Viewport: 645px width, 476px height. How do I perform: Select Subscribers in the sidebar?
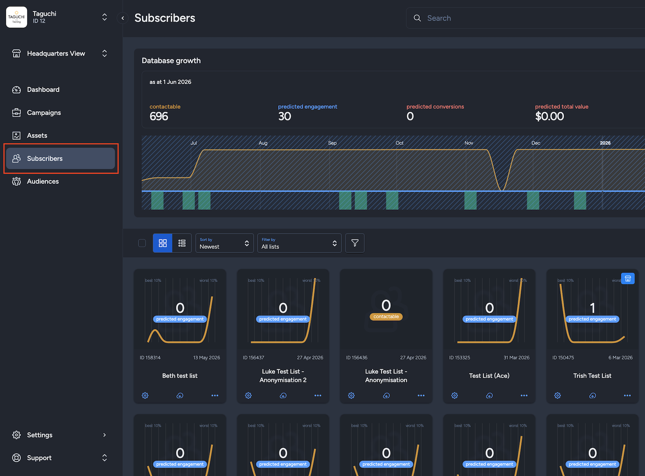click(x=60, y=158)
